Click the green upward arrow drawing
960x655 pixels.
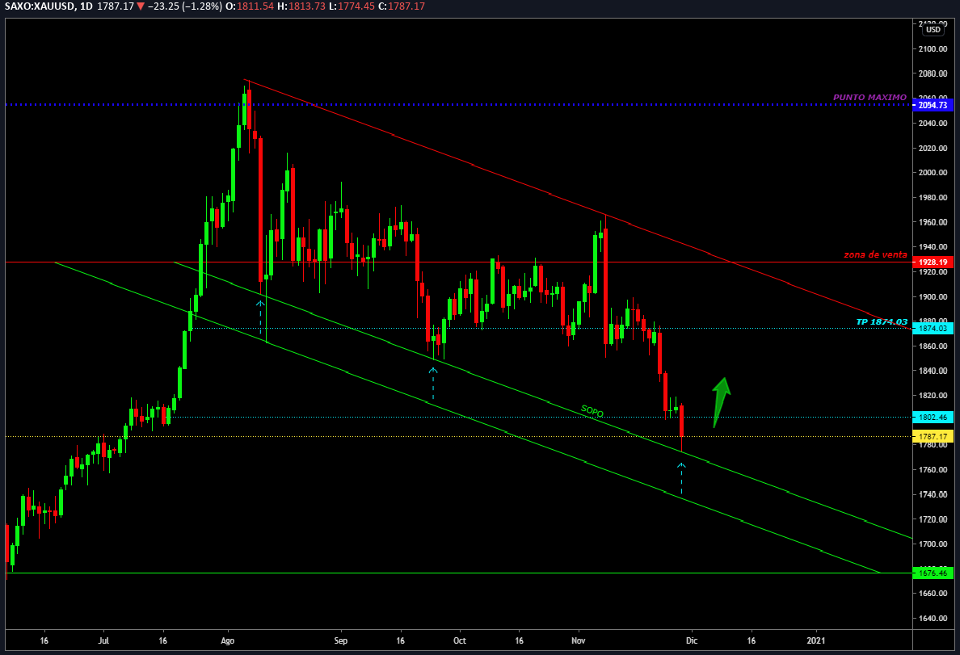720,400
